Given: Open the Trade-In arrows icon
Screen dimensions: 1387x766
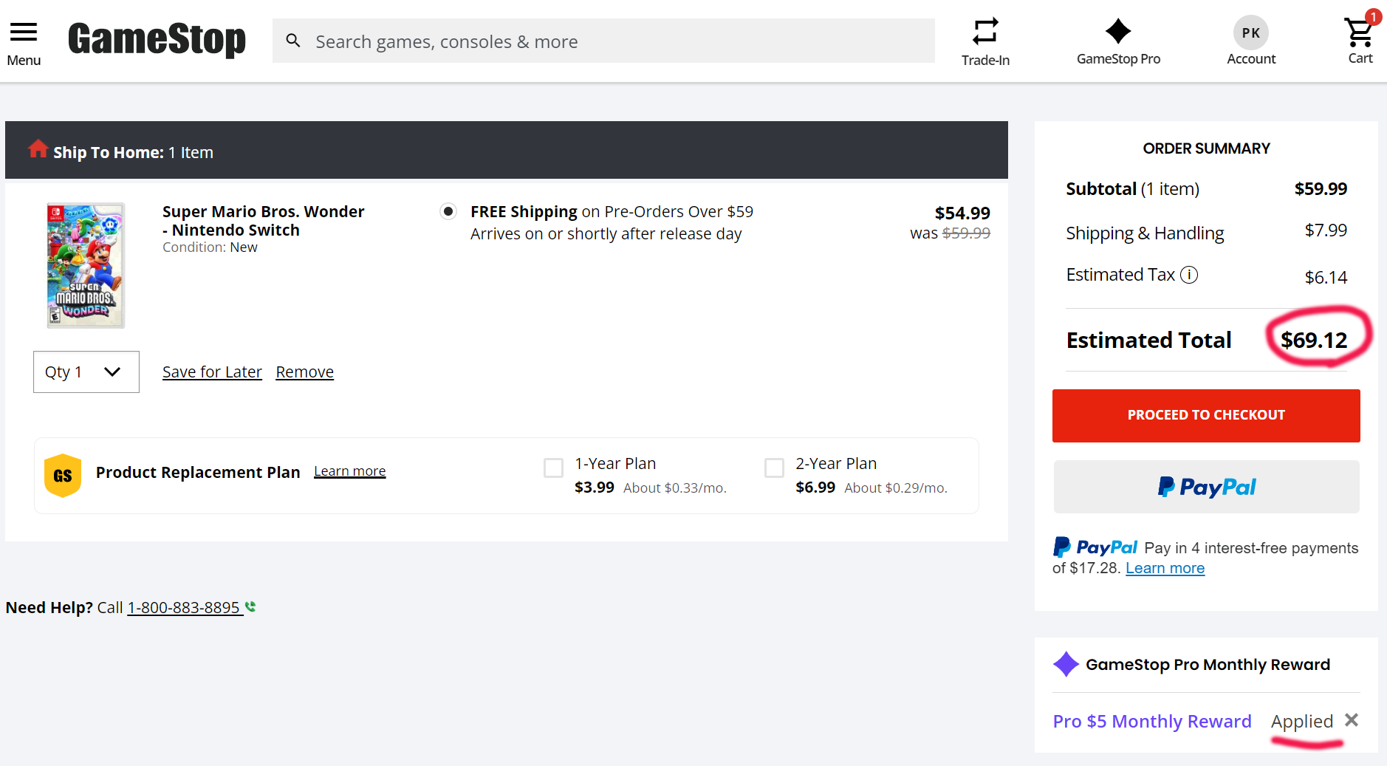Looking at the screenshot, I should click(985, 32).
